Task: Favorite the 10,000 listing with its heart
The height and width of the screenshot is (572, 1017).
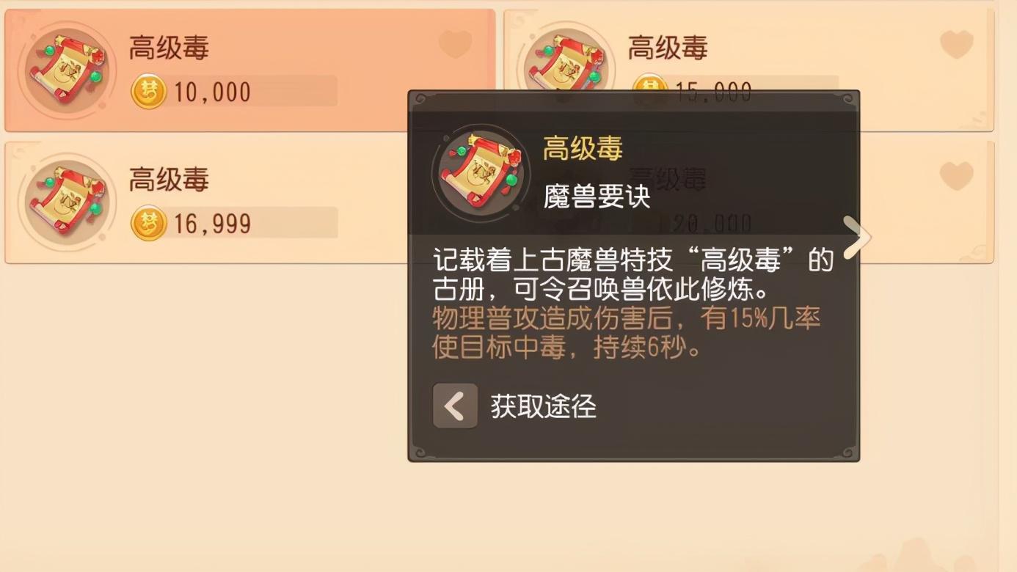Action: tap(455, 45)
